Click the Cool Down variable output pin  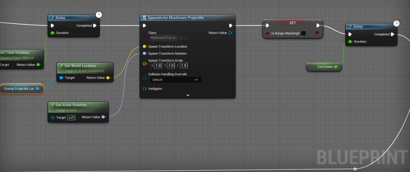coord(336,67)
